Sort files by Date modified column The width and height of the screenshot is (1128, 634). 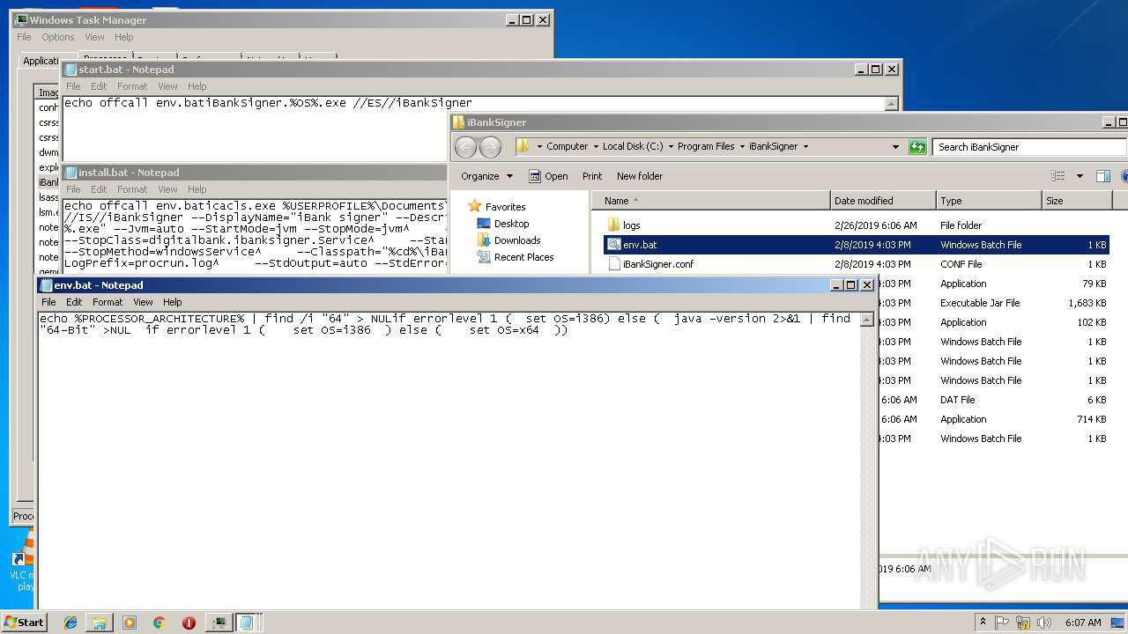[x=882, y=201]
